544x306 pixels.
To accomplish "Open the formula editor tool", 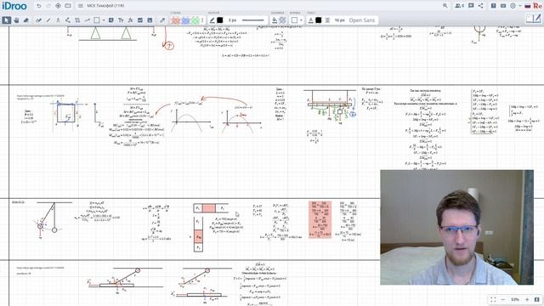I will click(130, 20).
